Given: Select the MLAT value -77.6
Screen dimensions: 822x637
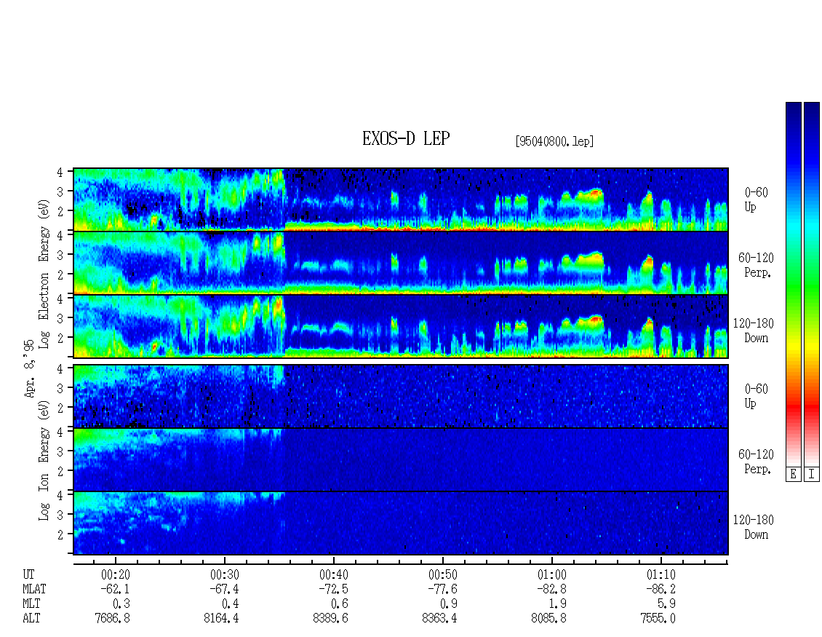Looking at the screenshot, I should pyautogui.click(x=442, y=589).
